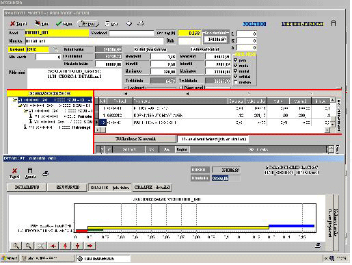352x265 pixels.
Task: Select the second operation leaf under third-level folder
Action: [60, 122]
